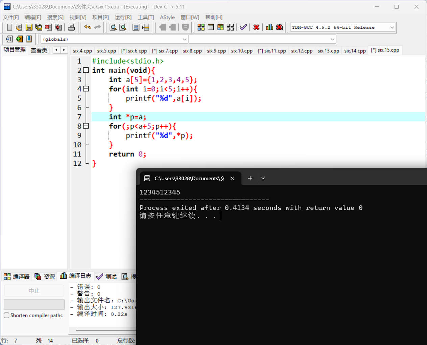The height and width of the screenshot is (345, 427).
Task: Close the terminal tab C:\Users\33028\Documents
Action: click(232, 178)
